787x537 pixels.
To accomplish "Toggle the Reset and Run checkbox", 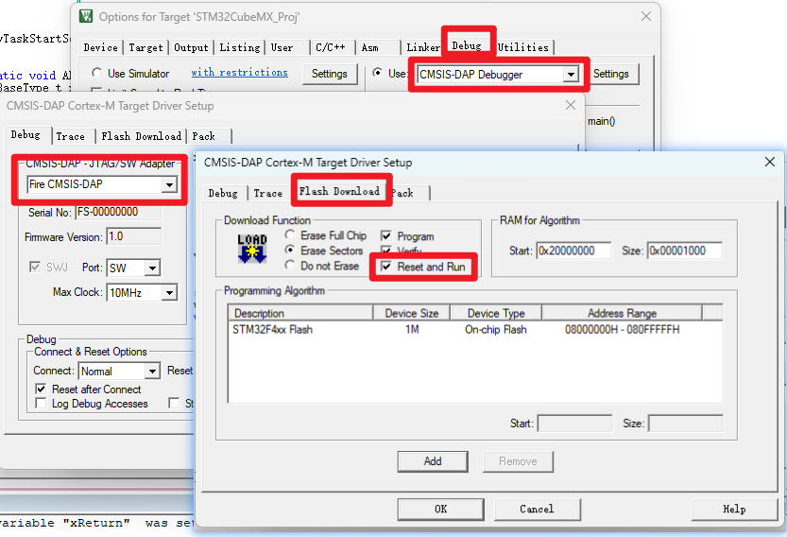I will [x=386, y=267].
